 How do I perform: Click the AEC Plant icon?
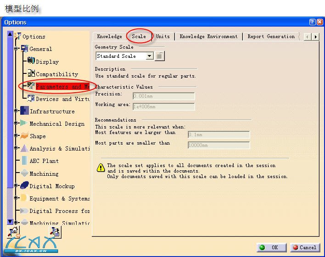pyautogui.click(x=24, y=161)
